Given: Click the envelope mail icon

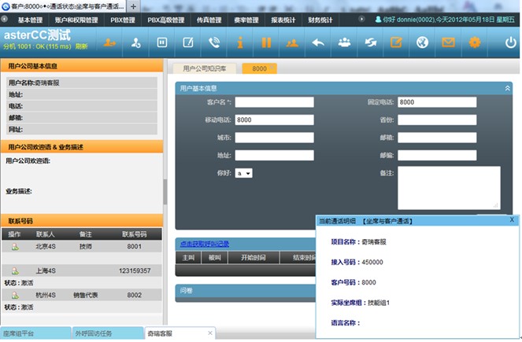Looking at the screenshot, I should click(448, 42).
